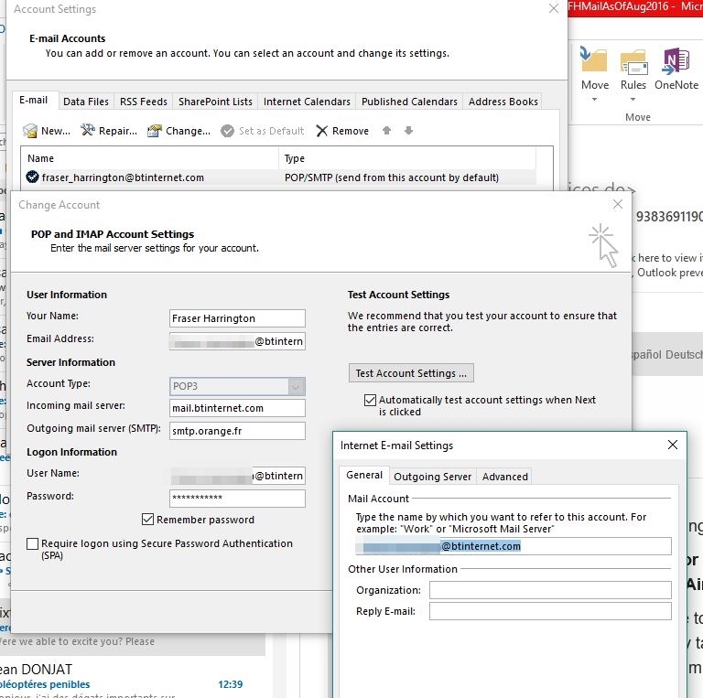Open the Data Files tab
The height and width of the screenshot is (698, 703).
86,102
